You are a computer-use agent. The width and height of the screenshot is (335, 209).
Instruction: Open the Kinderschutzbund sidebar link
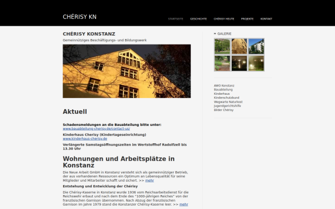click(x=227, y=98)
